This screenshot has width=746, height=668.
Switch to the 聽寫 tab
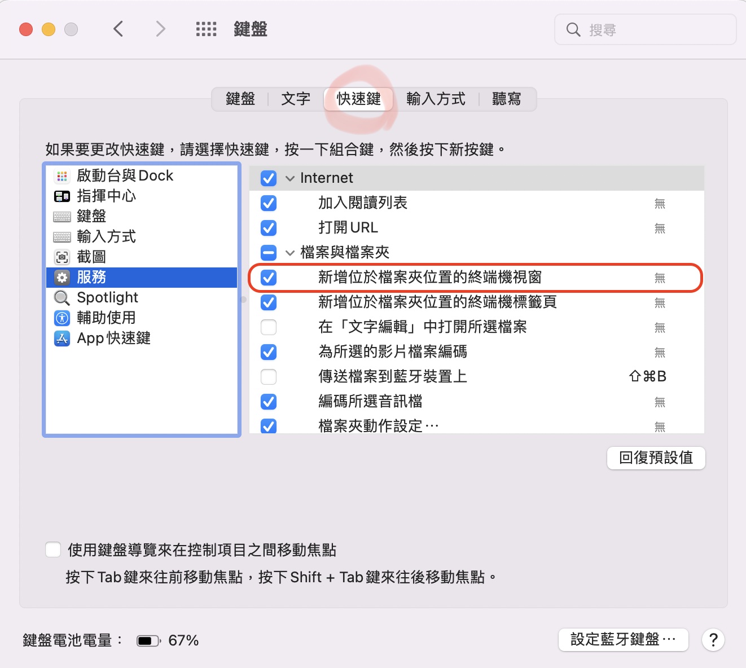pos(506,99)
